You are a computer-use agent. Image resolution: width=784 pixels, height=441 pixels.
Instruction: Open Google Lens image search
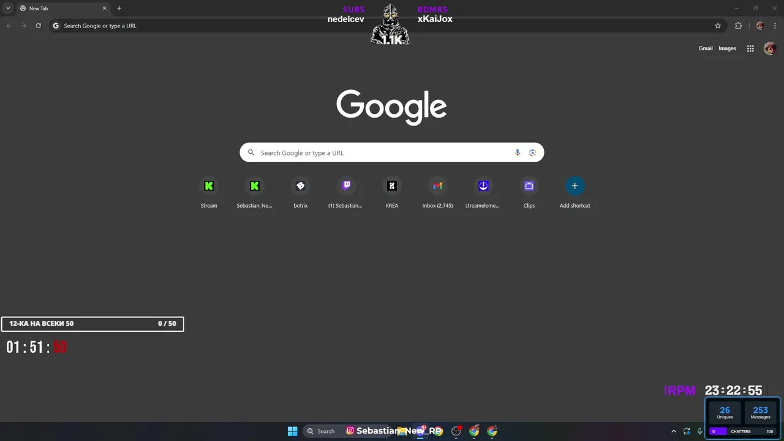point(532,153)
